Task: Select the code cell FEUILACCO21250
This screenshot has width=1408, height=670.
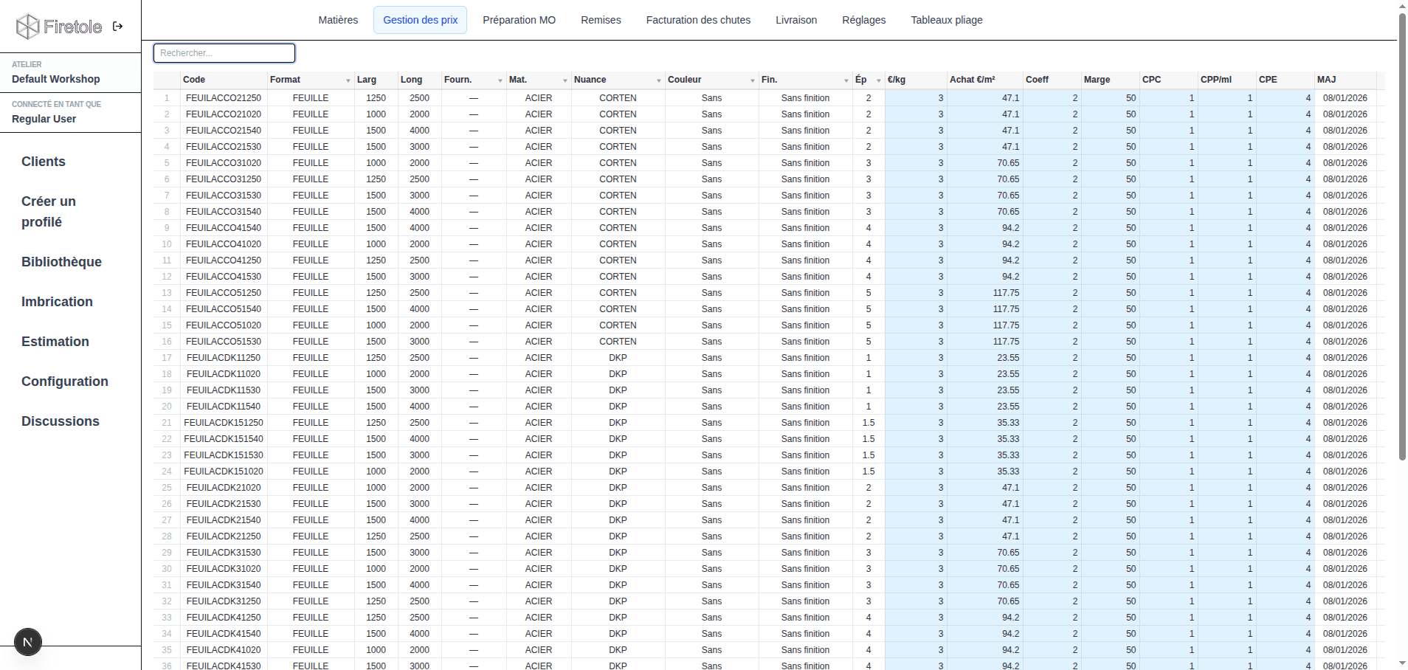Action: pyautogui.click(x=224, y=98)
